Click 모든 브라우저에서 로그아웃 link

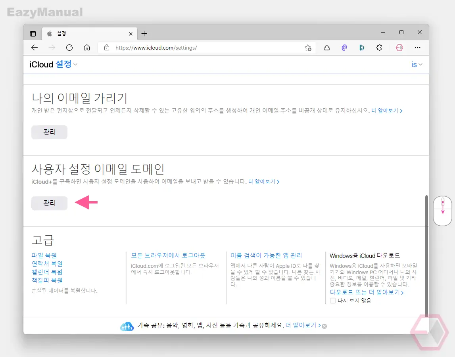[x=168, y=255]
